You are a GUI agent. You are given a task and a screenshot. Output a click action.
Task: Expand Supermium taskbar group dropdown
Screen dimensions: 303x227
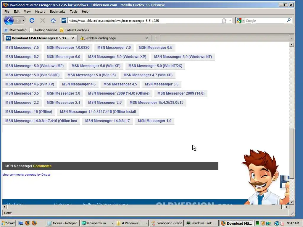pos(112,223)
